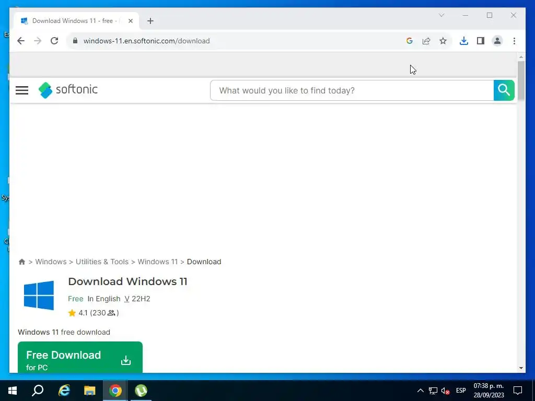
Task: Open File Explorer from taskbar
Action: (x=90, y=391)
